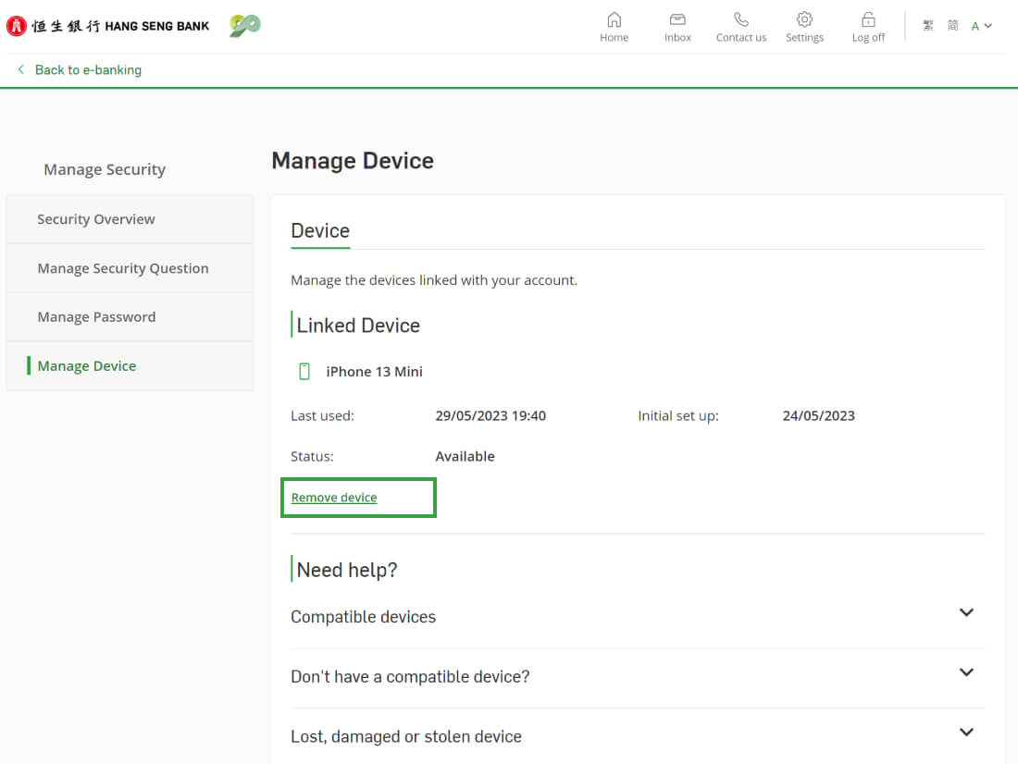The height and width of the screenshot is (764, 1018).
Task: Click the Contact us phone icon
Action: click(741, 19)
